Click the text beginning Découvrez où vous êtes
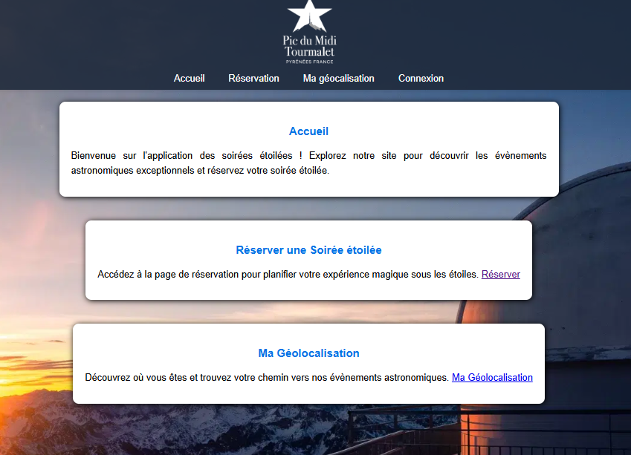This screenshot has height=455, width=631. pos(266,377)
